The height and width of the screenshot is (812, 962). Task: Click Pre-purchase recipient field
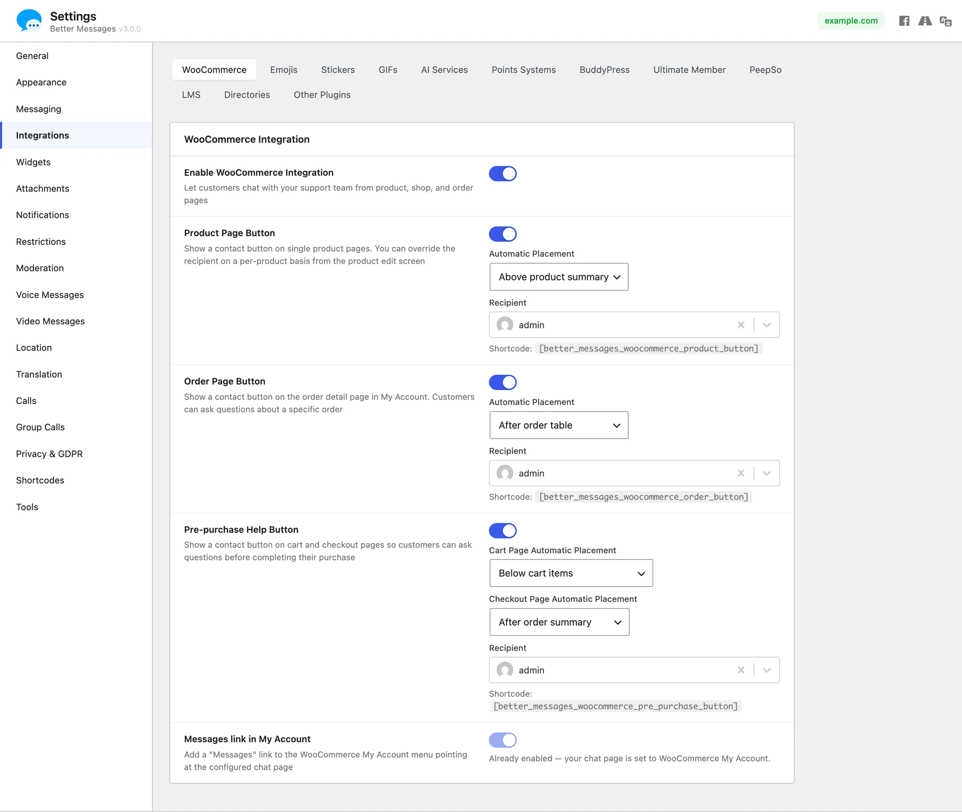(634, 670)
